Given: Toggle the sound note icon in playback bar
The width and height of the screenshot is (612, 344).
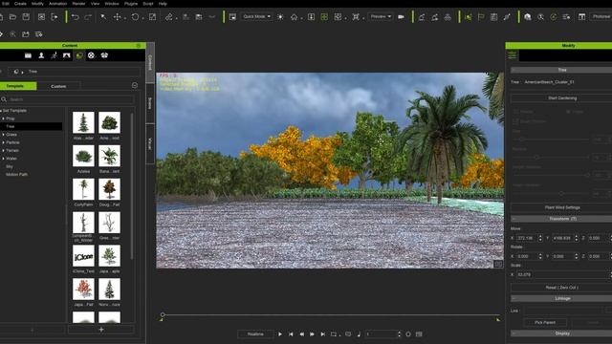Looking at the screenshot, I should pos(359,334).
